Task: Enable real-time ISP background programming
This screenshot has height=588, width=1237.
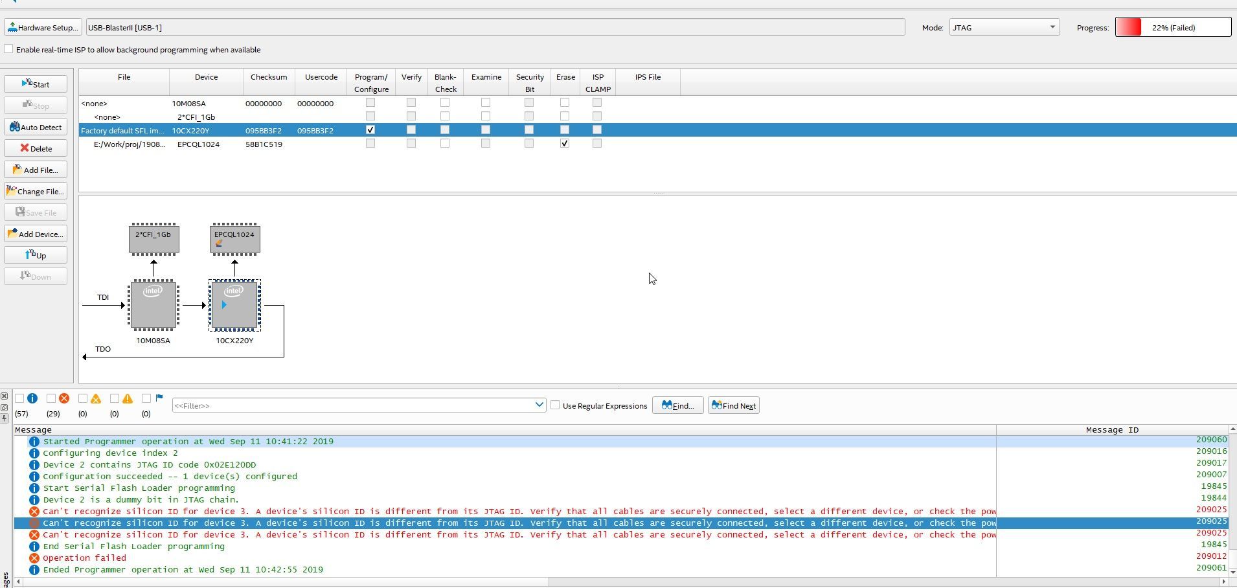Action: pos(8,49)
